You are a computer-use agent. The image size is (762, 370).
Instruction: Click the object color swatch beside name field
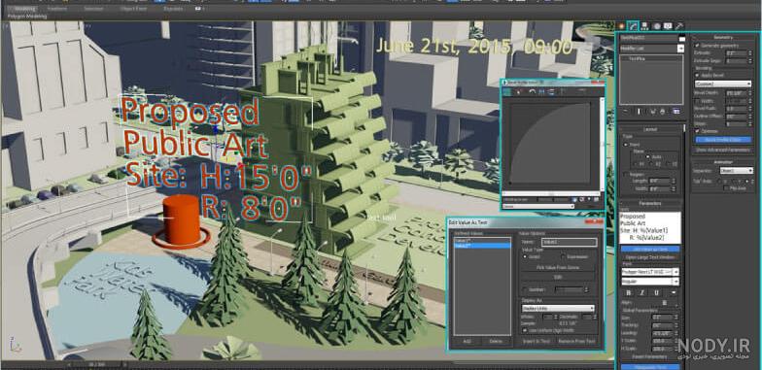[x=682, y=39]
